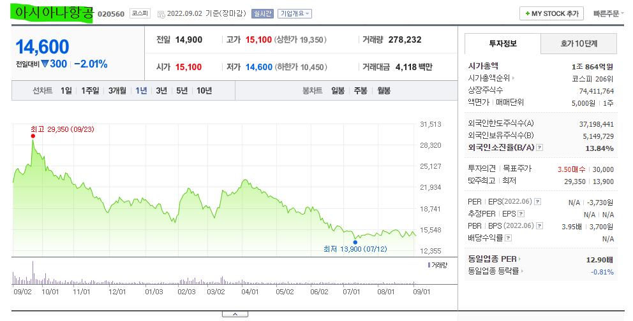Switch to 월봉 candlestick chart
The width and height of the screenshot is (633, 321).
[x=384, y=90]
